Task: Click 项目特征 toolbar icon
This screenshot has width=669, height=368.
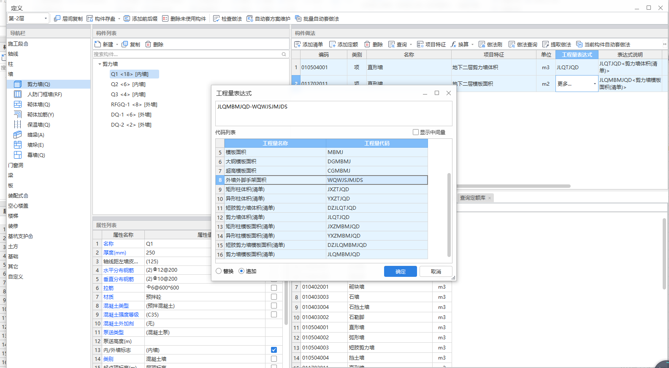Action: coord(420,44)
